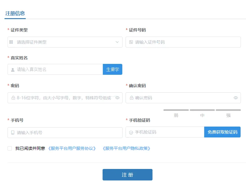Click the 强 password strength bar
The image size is (246, 185).
point(228,110)
